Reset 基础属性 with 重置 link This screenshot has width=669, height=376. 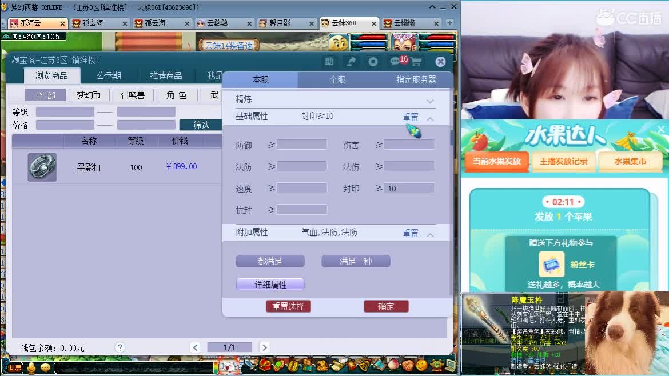coord(411,117)
